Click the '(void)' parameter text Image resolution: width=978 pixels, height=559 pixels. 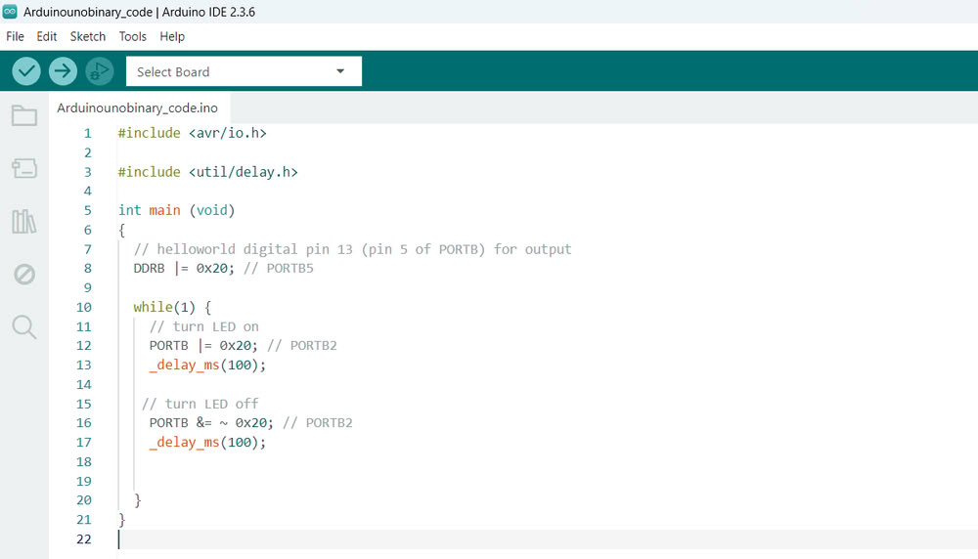coord(212,211)
